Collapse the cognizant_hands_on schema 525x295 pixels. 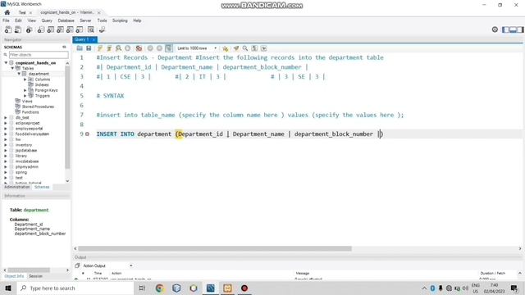tap(6, 63)
